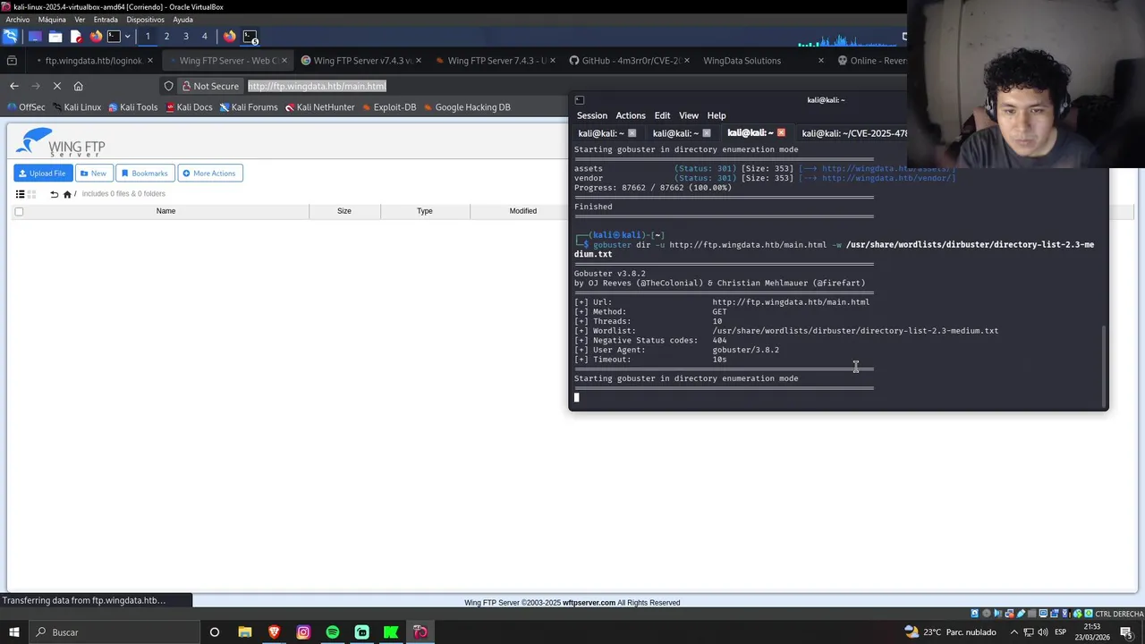Open the Not Secure connection info
Viewport: 1145px width, 644px height.
click(210, 86)
